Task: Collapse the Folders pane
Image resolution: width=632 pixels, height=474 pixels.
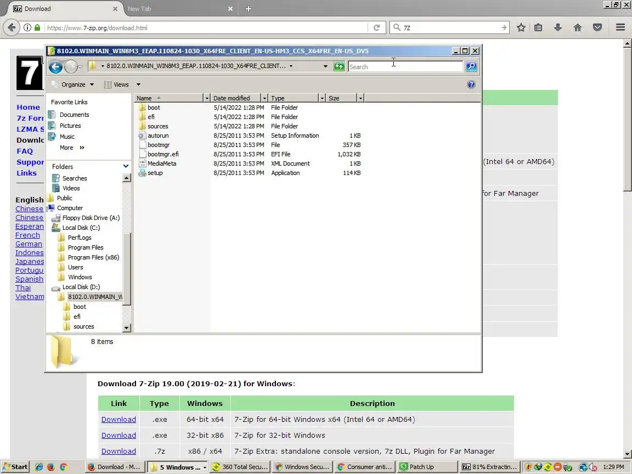Action: [126, 166]
